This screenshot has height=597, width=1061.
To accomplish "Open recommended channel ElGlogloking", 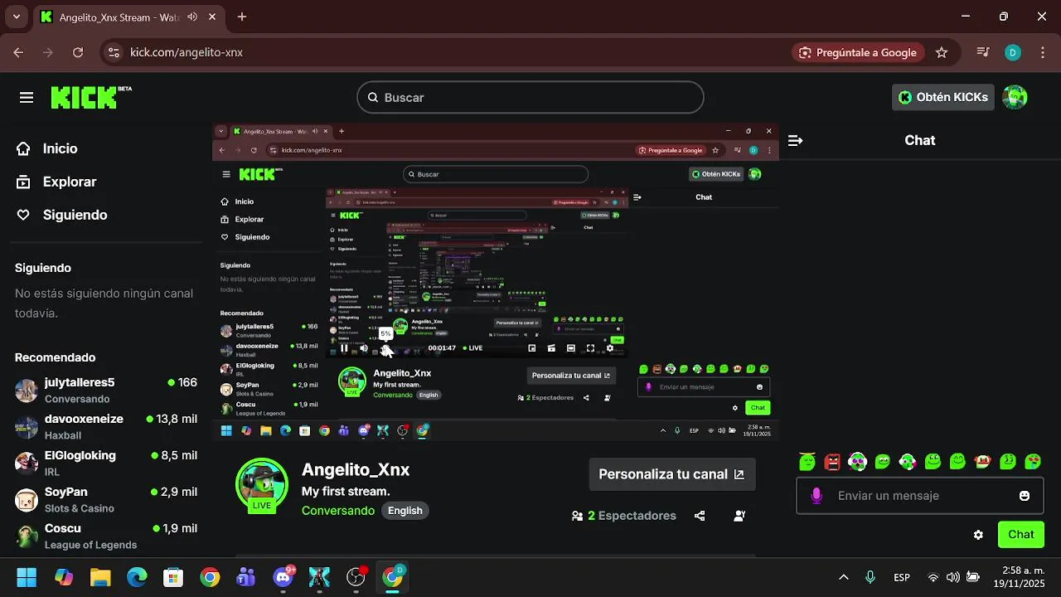I will tap(106, 464).
